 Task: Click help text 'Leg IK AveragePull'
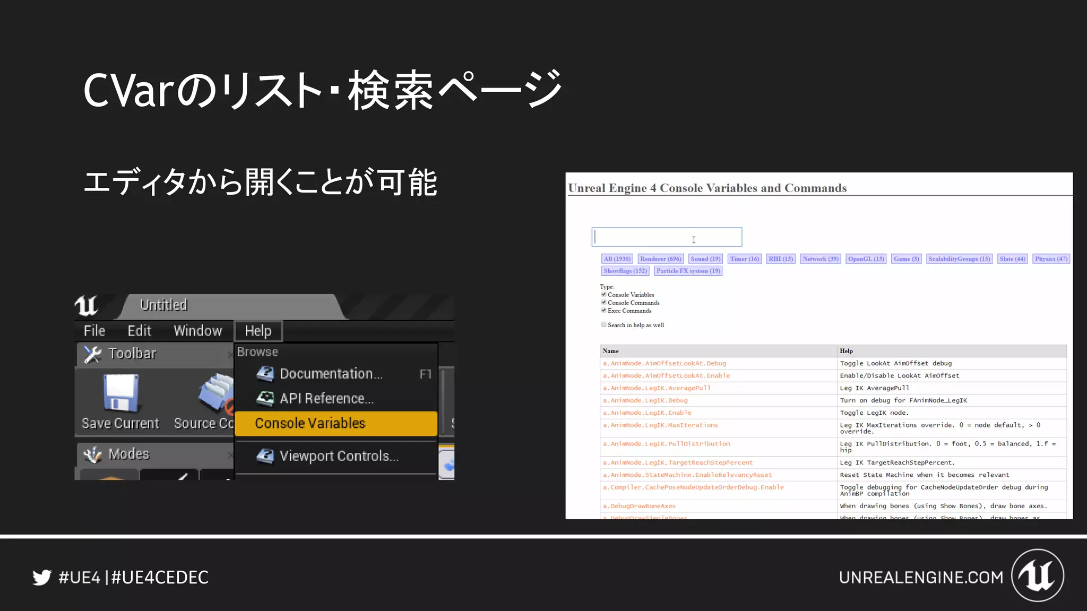click(x=874, y=388)
